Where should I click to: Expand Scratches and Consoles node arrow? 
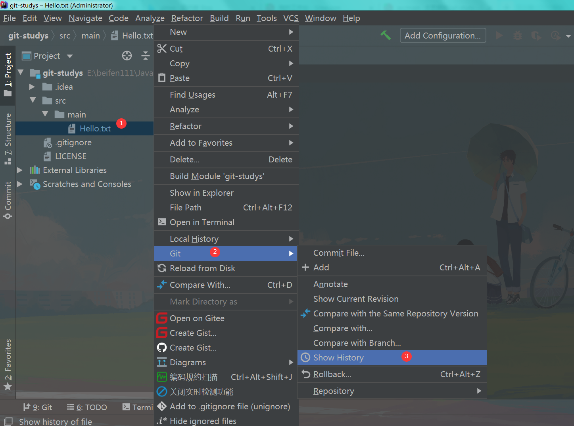20,184
